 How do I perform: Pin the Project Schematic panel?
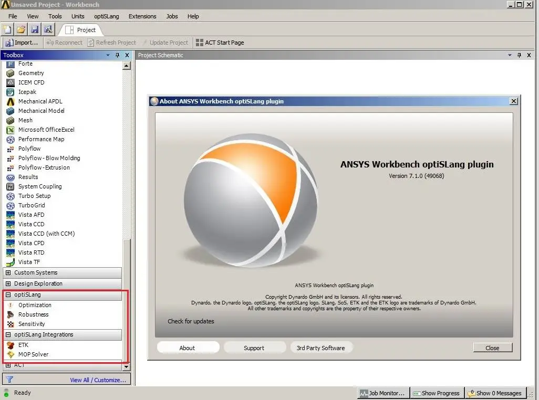[x=519, y=55]
